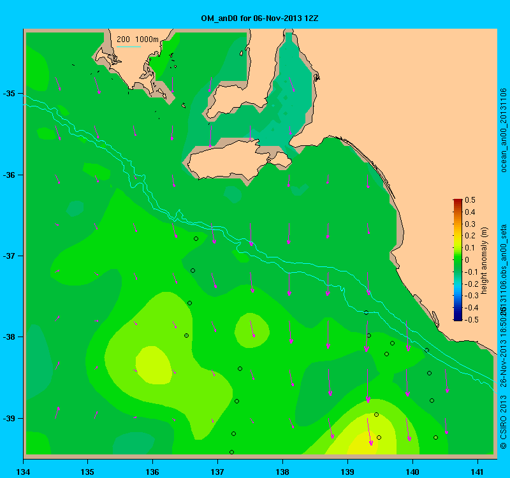Click the colorbar tick label "0.3"
The image size is (510, 478).
click(470, 224)
